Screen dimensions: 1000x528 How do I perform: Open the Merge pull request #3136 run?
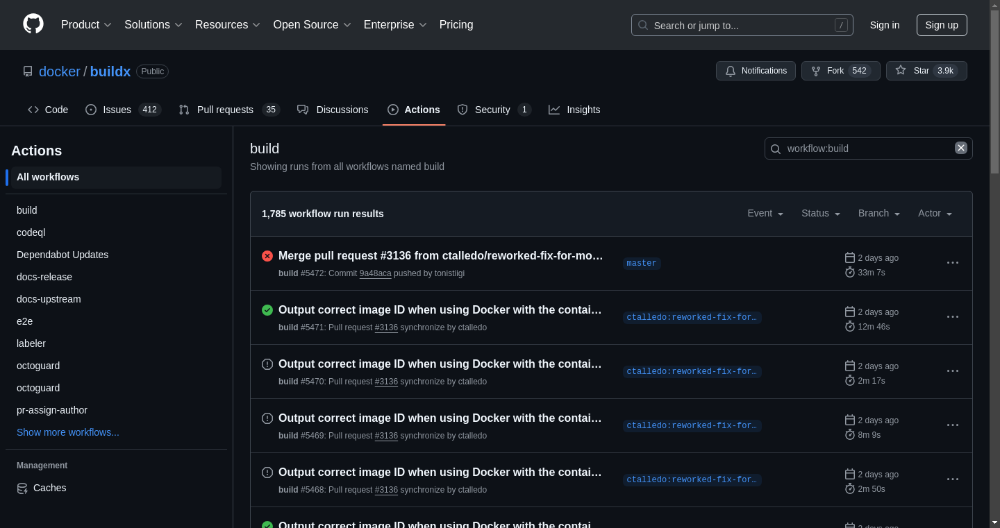(441, 255)
